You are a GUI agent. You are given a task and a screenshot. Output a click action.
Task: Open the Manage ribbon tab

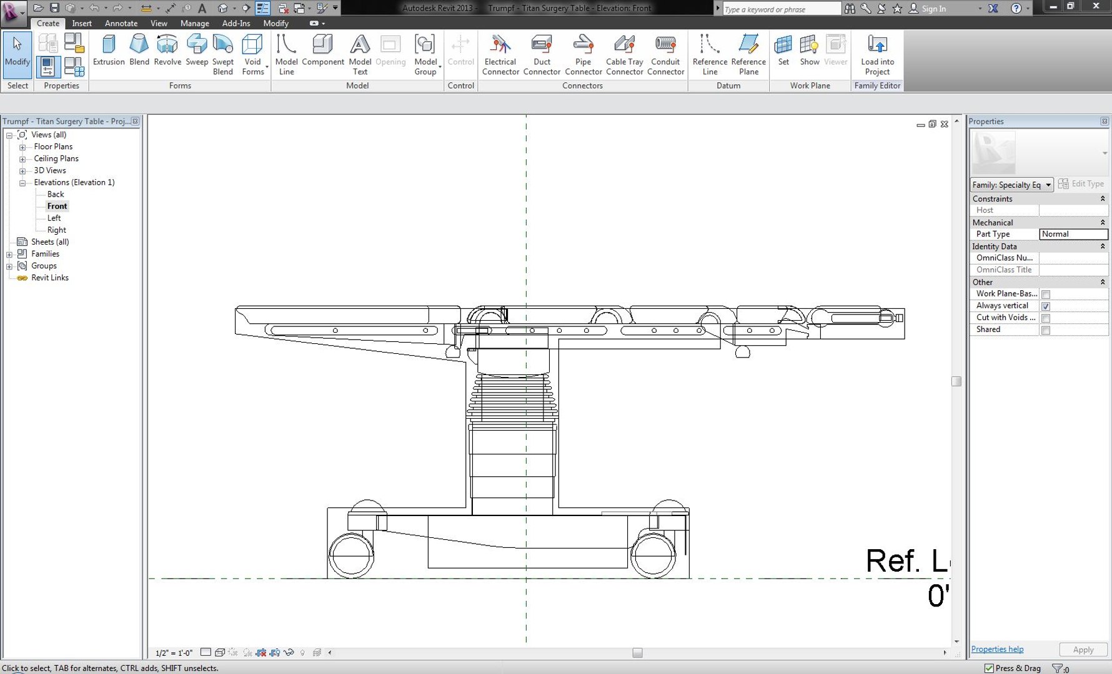[195, 23]
